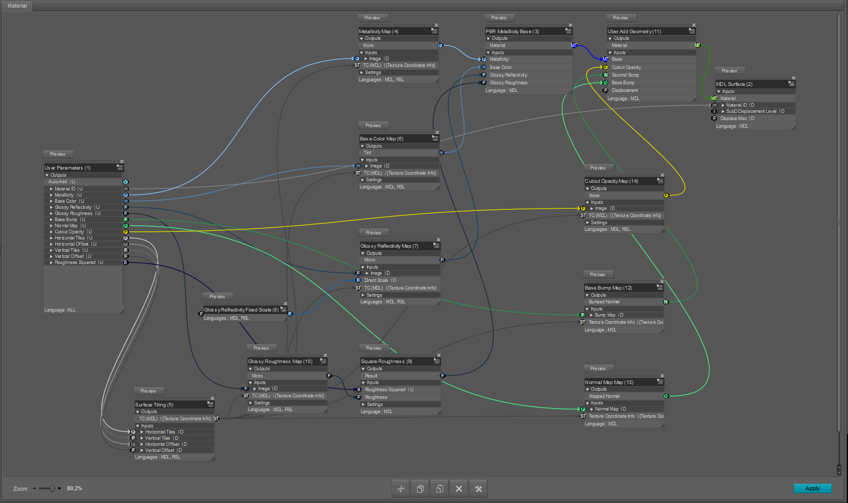848x503 pixels.
Task: Open the Glossy Roughness Map node options icon
Action: [x=323, y=361]
